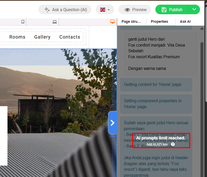
Task: Open Gallery in the site navigation
Action: [x=42, y=37]
